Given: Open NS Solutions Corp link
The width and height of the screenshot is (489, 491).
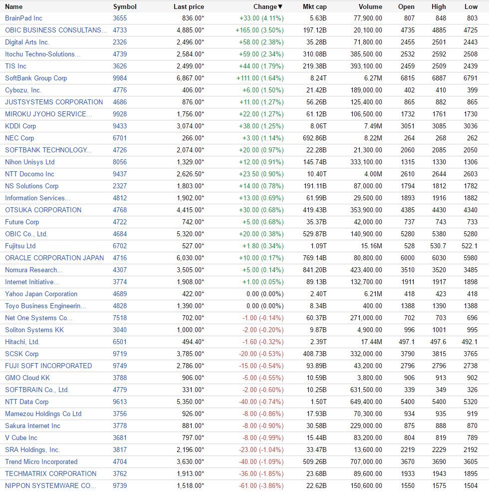Looking at the screenshot, I should pyautogui.click(x=31, y=186).
